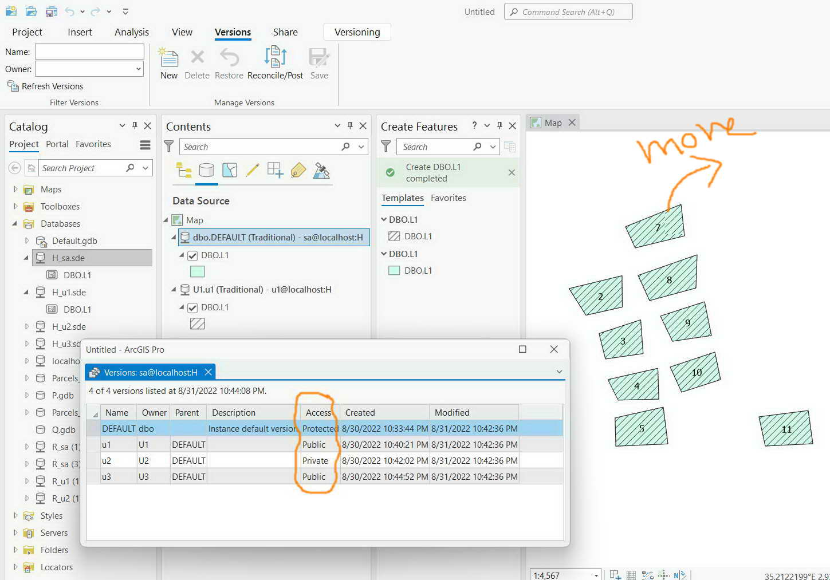Click the New version icon
Screen dimensions: 830x580
point(168,58)
